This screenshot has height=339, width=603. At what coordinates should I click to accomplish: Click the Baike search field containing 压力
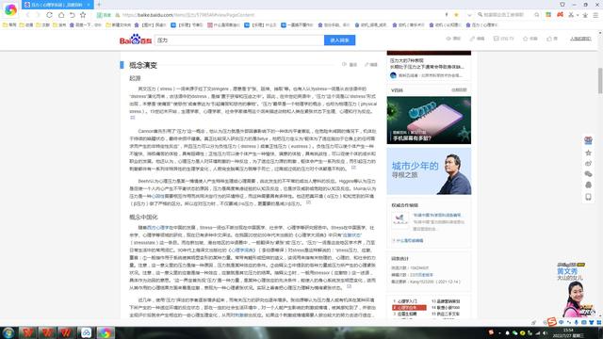[239, 40]
